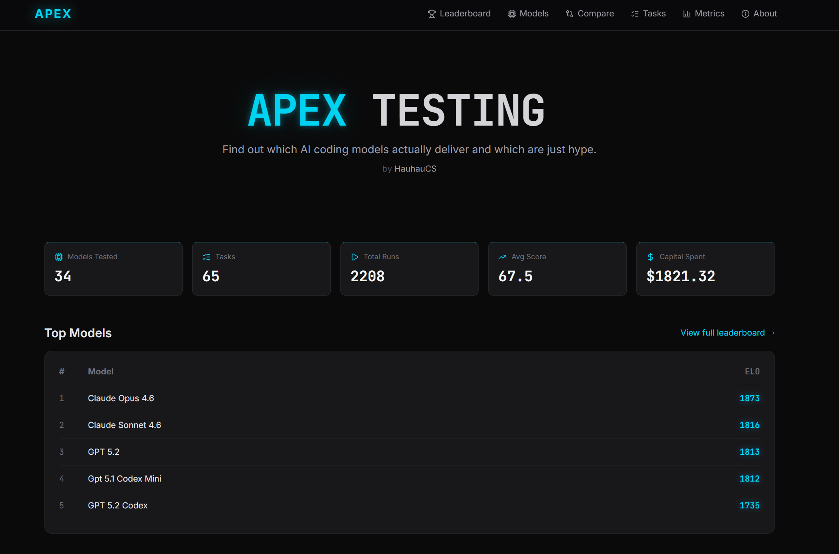Open View full leaderboard link

[x=727, y=333]
